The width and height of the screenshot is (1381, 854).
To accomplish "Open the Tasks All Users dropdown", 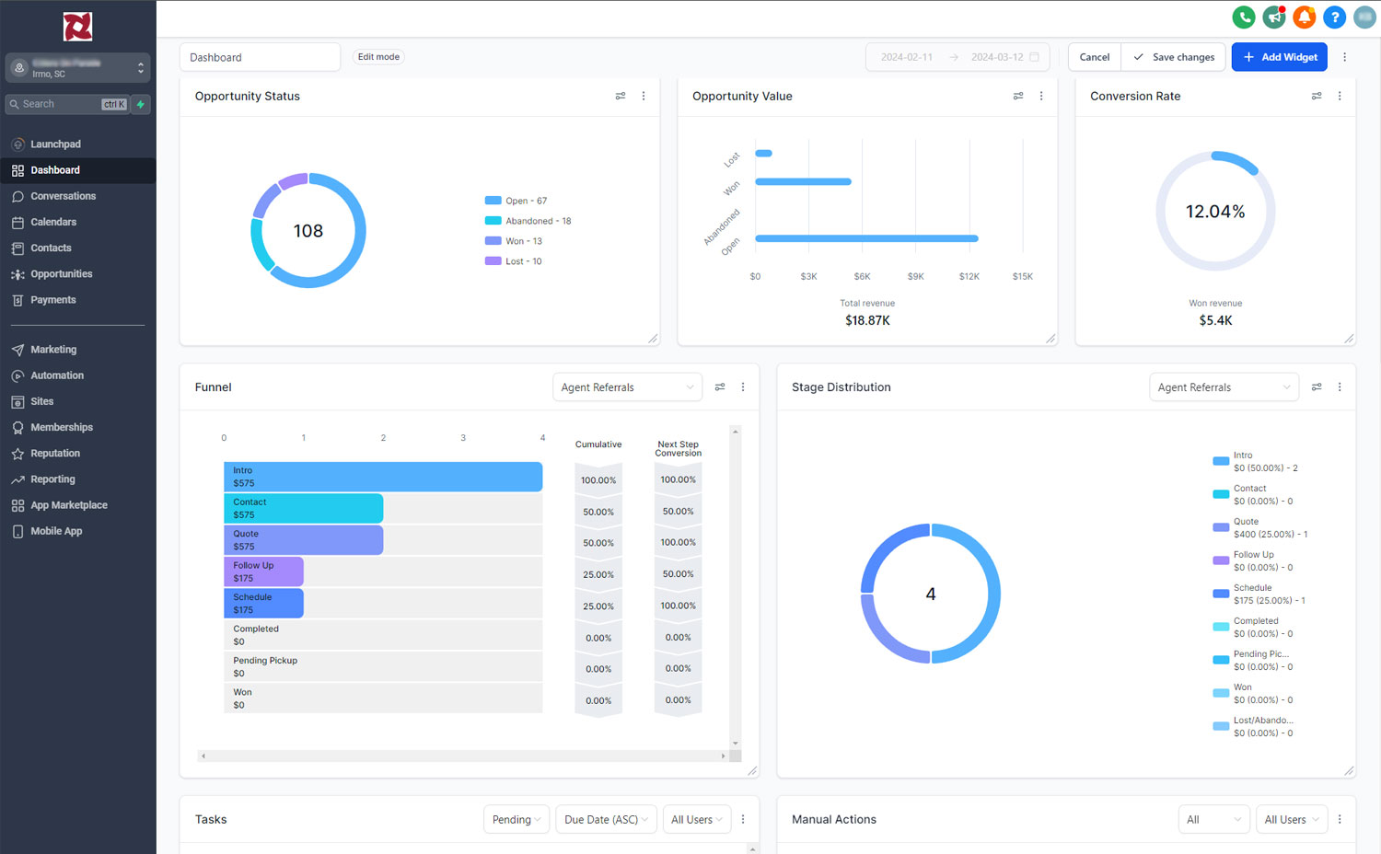I will tap(697, 819).
